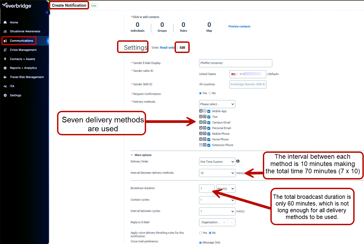Clear the Reply-to E-Mail selection with X
This screenshot has width=364, height=244.
tap(224, 222)
